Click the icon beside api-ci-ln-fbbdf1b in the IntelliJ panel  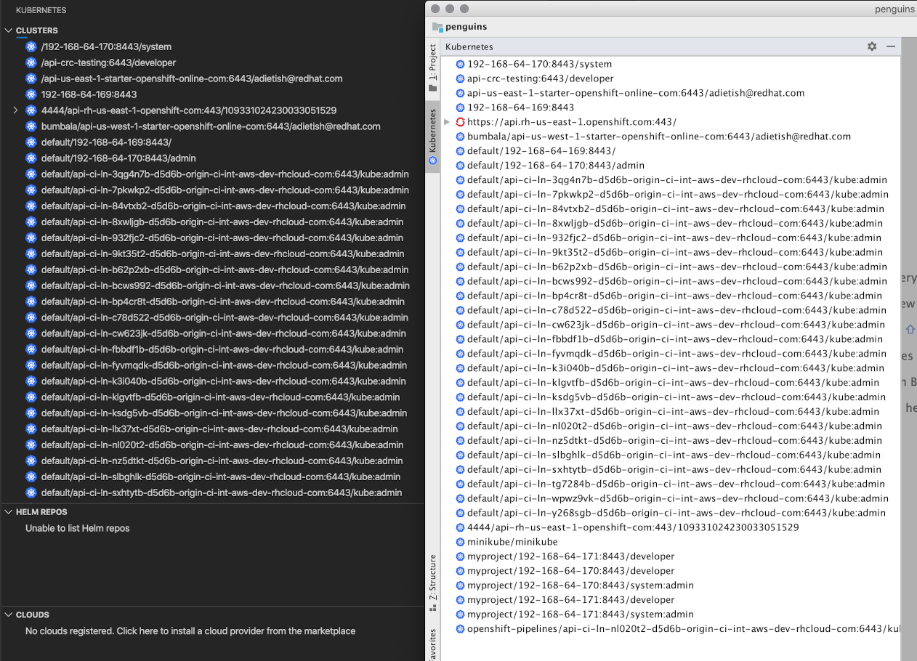[460, 339]
